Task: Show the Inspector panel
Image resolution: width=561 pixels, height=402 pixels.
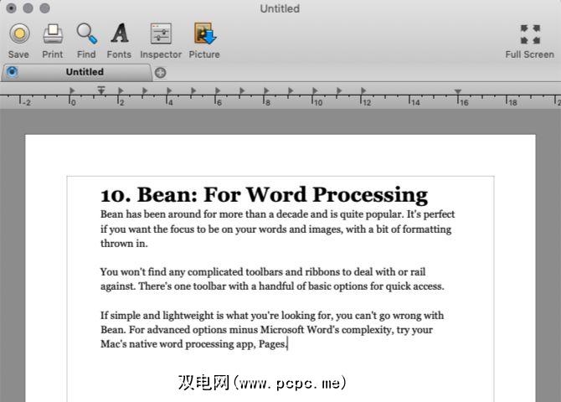Action: pos(161,33)
